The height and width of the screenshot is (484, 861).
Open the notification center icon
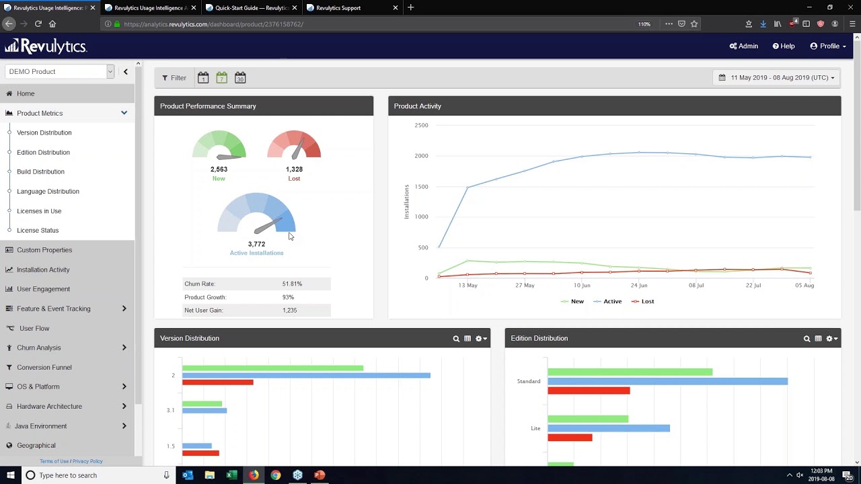pyautogui.click(x=848, y=475)
